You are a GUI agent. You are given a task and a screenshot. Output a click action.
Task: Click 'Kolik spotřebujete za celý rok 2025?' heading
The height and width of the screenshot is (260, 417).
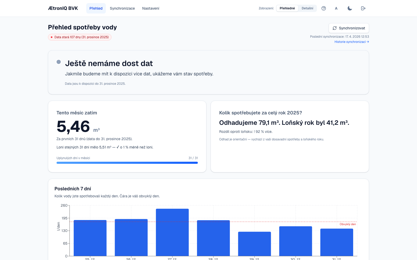point(261,113)
